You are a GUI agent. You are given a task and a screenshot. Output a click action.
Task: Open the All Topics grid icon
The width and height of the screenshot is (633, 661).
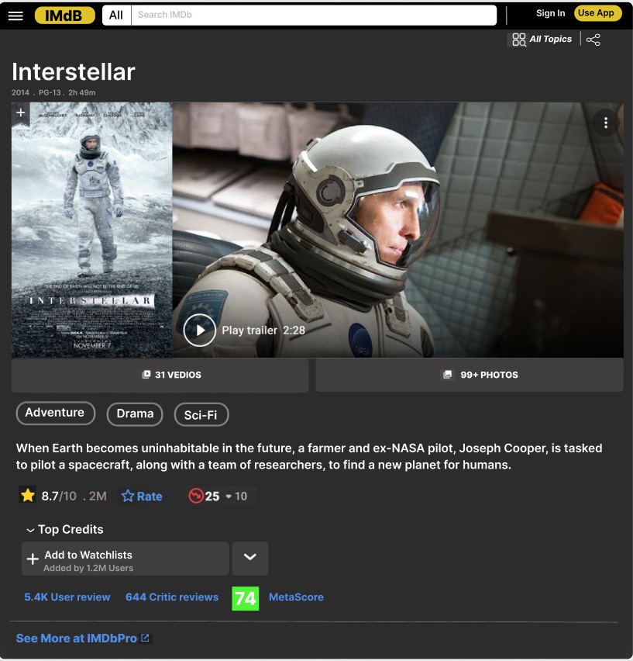click(x=518, y=40)
